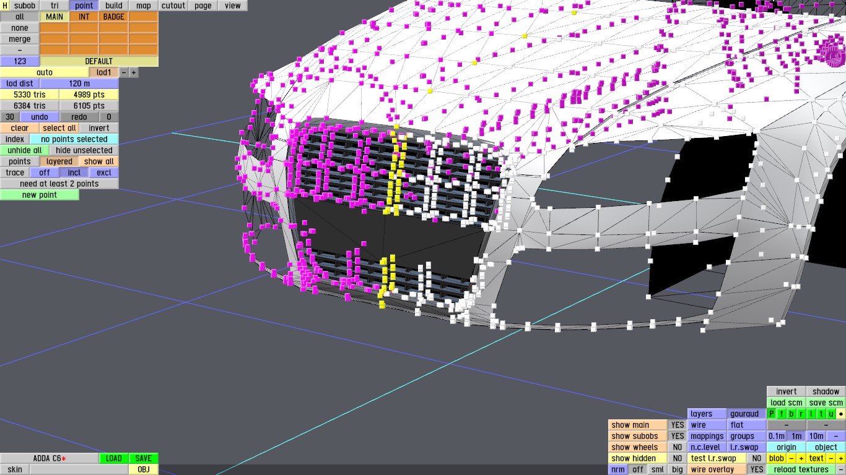Switch to the tri editing tab
The width and height of the screenshot is (846, 475).
(55, 6)
